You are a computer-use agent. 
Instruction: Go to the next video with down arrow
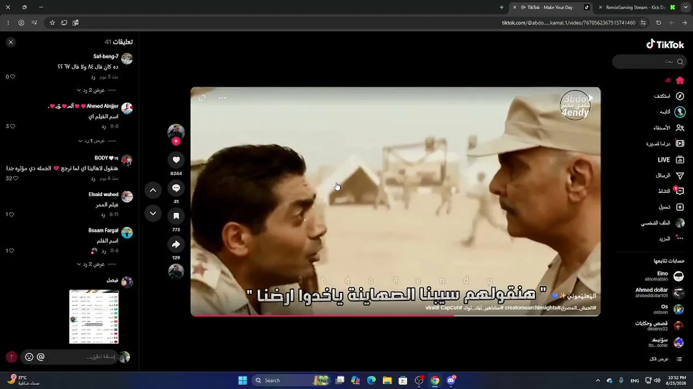click(x=153, y=213)
